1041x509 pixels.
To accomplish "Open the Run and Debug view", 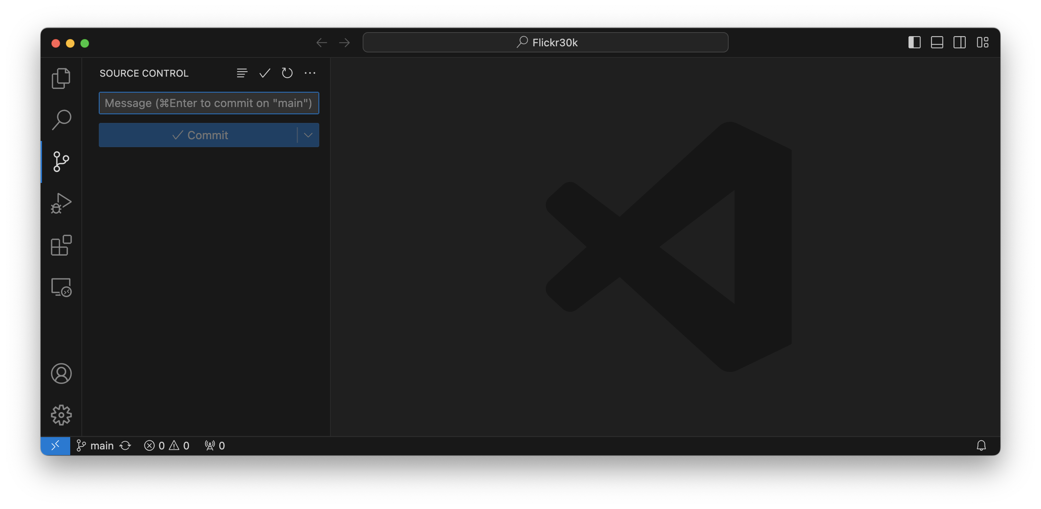I will tap(61, 204).
